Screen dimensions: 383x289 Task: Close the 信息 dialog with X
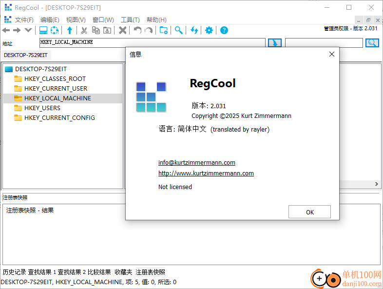pos(332,54)
